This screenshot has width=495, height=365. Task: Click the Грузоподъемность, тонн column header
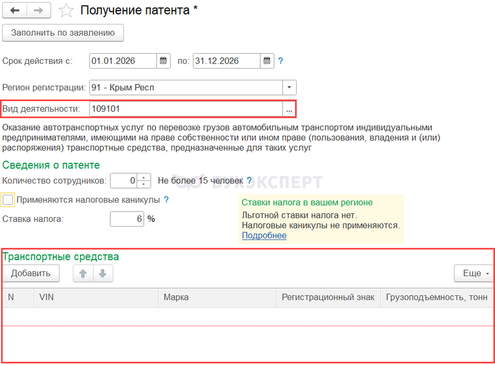pos(437,297)
